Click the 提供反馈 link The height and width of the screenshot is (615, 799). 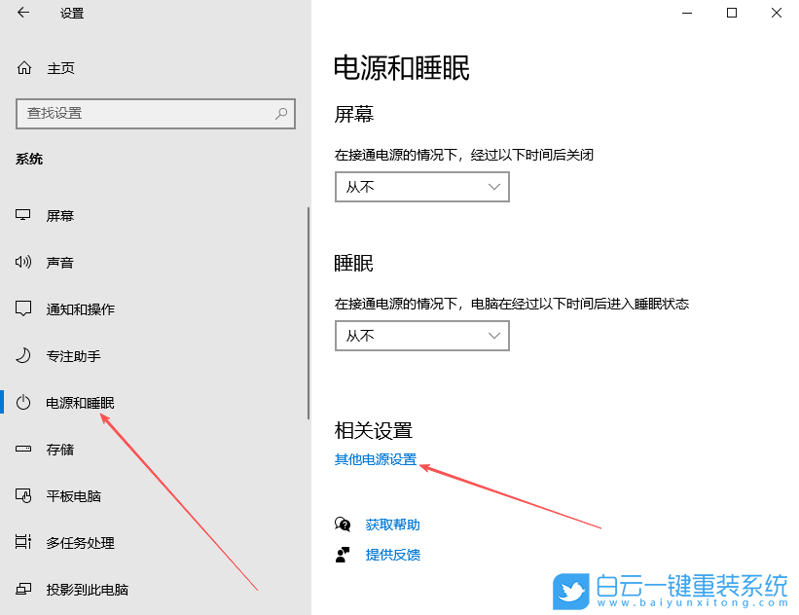click(x=392, y=554)
